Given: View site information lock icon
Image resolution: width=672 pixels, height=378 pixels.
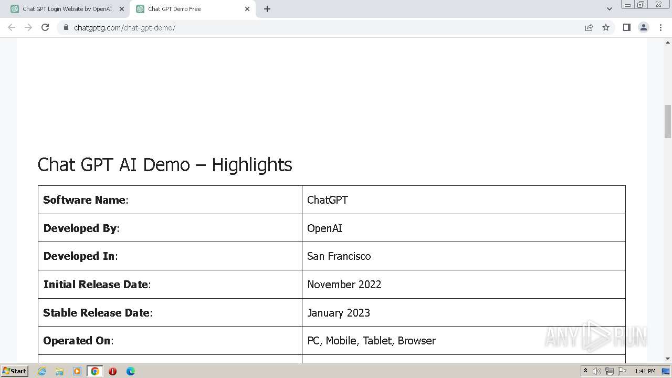Looking at the screenshot, I should click(x=66, y=27).
